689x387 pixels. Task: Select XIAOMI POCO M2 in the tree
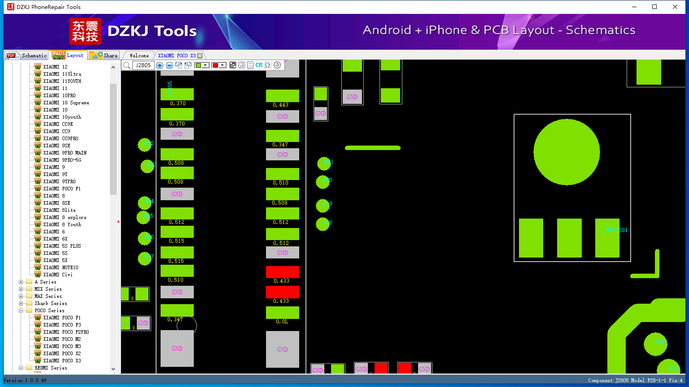click(62, 339)
